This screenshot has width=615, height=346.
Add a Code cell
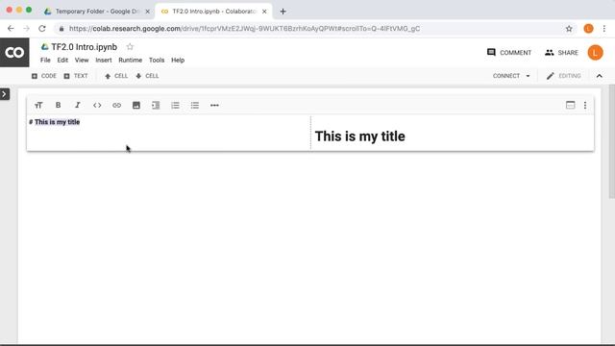click(44, 76)
